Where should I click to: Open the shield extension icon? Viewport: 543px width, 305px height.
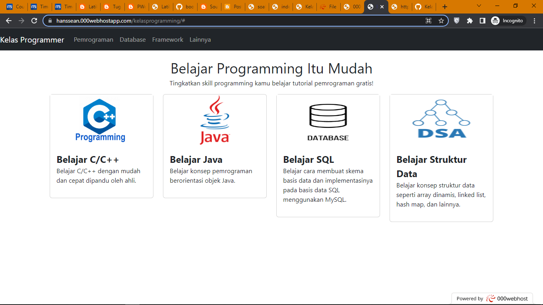click(457, 21)
